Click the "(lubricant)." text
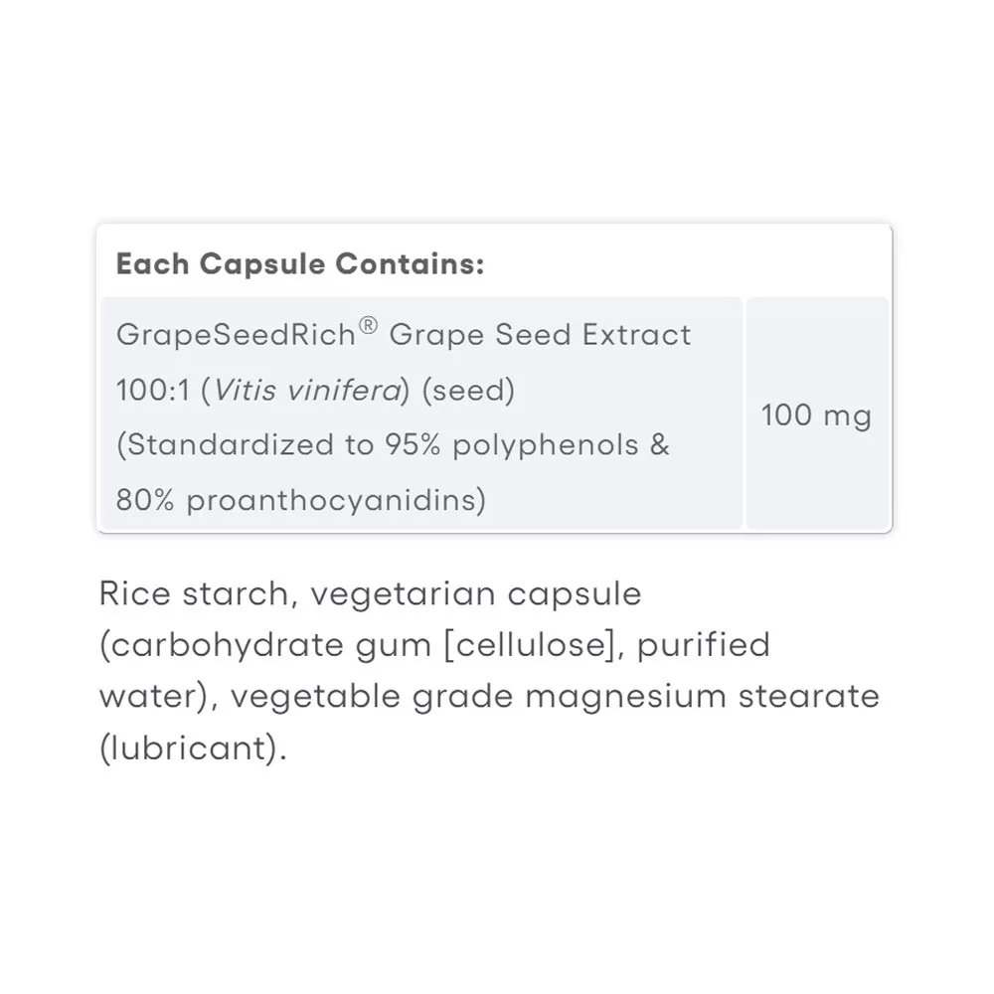Screen dimensions: 994x994 (x=193, y=746)
